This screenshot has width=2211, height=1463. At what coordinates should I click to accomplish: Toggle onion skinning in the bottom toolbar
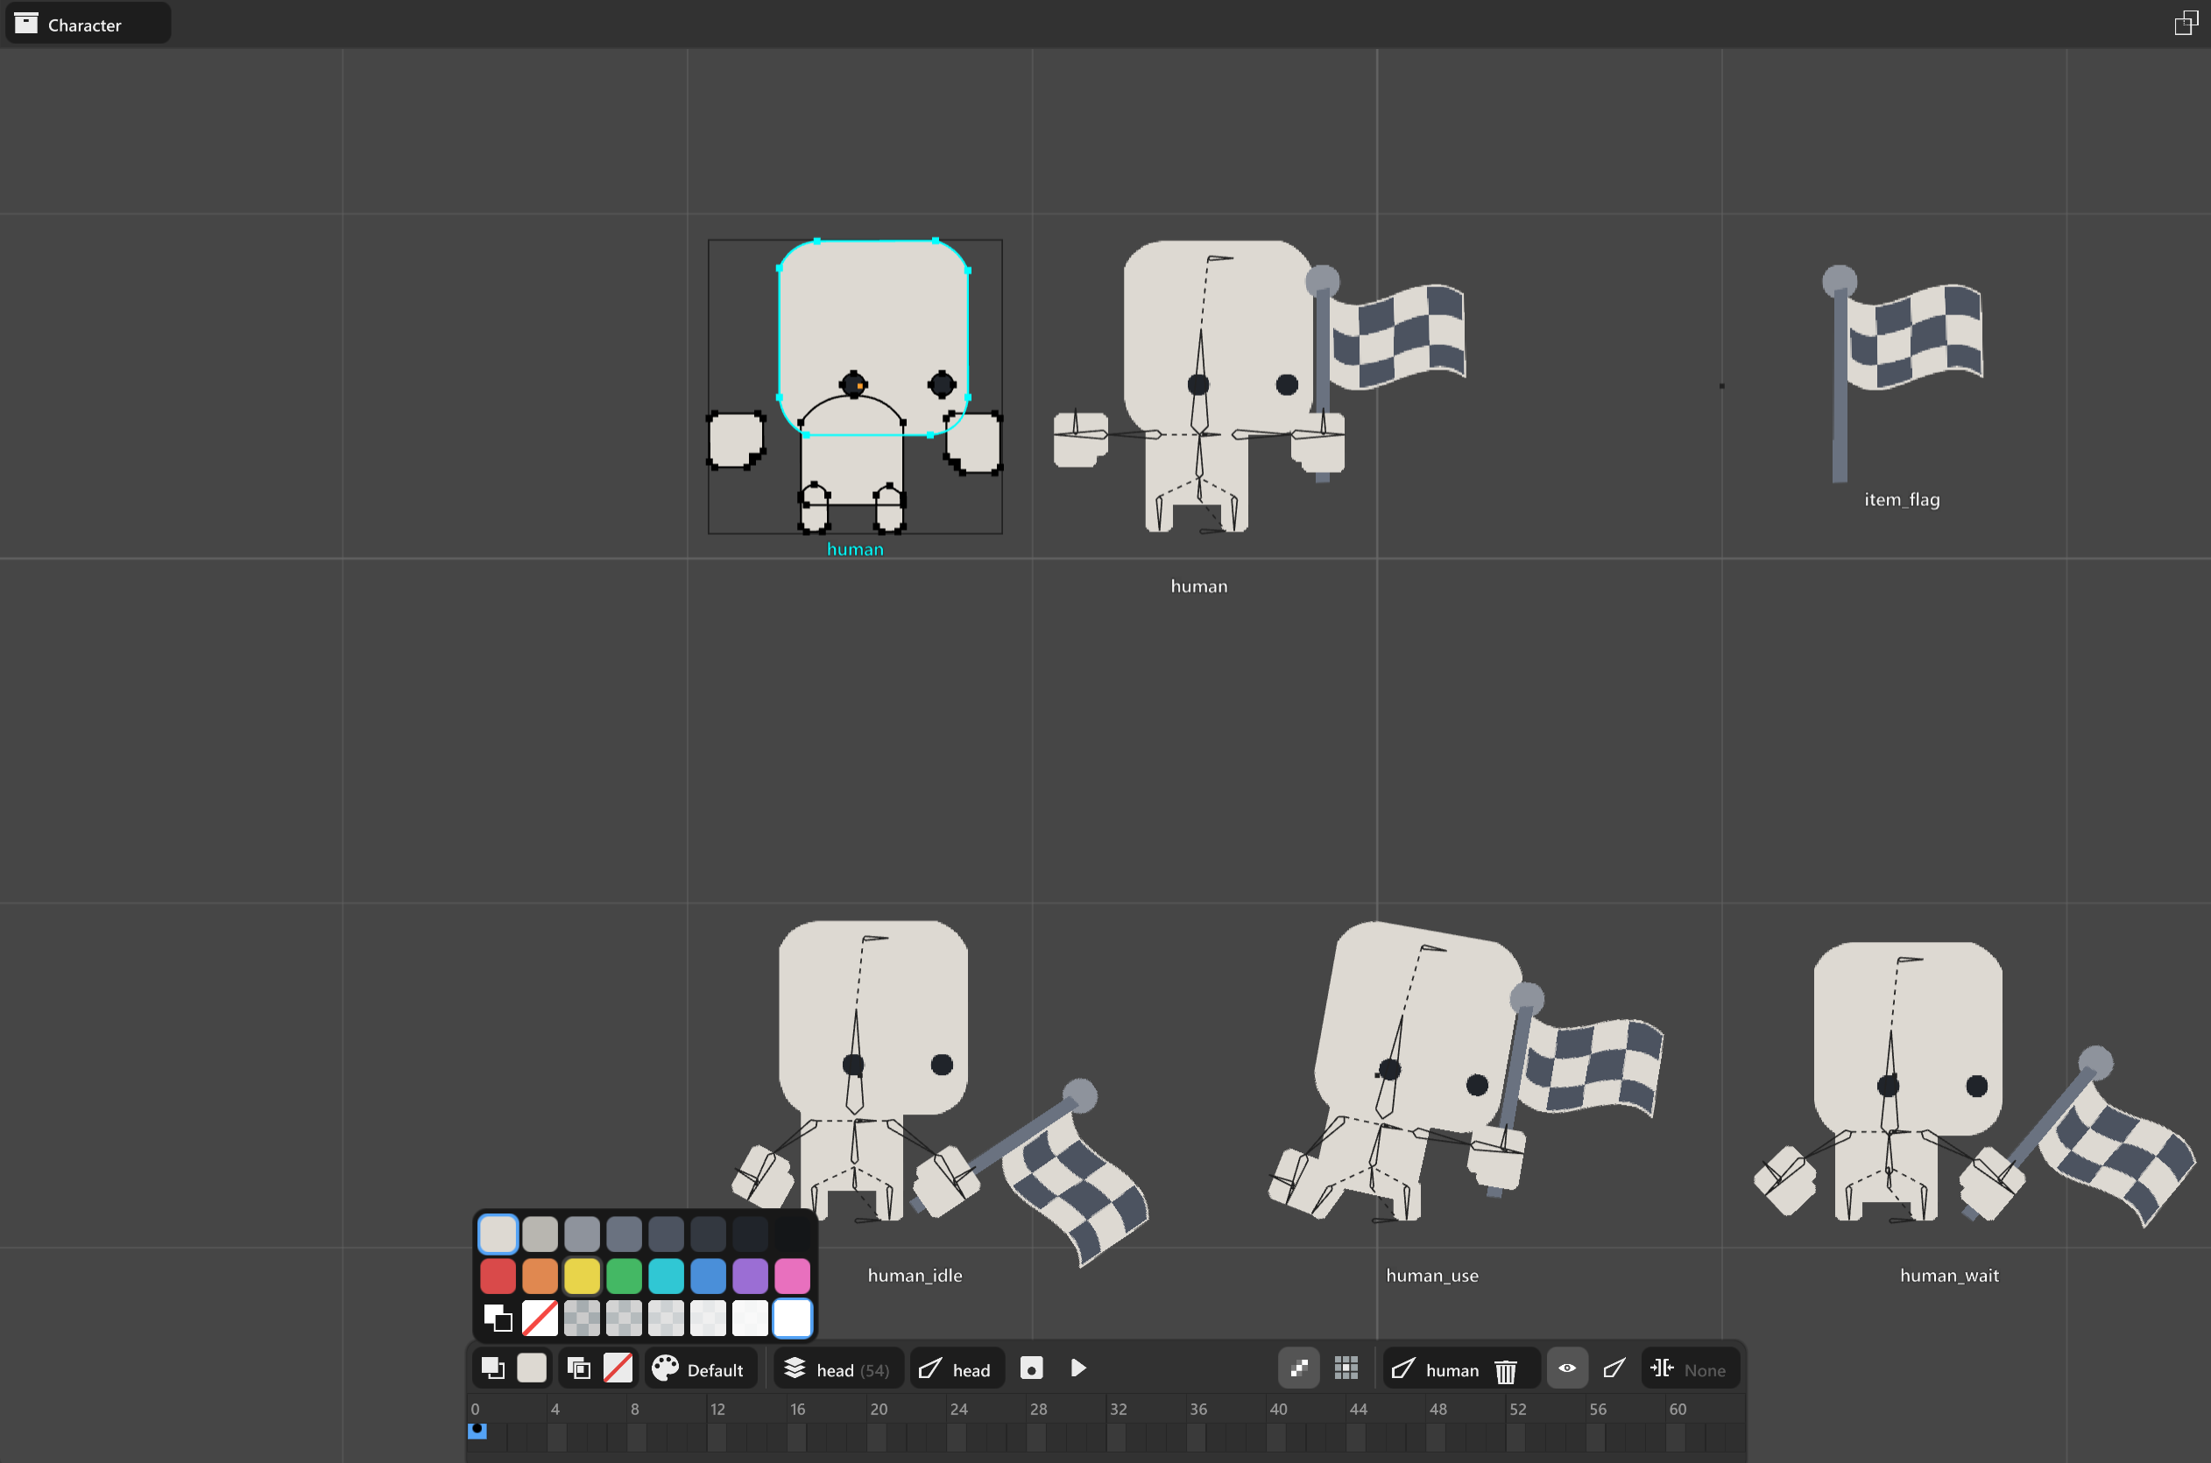click(x=1298, y=1368)
